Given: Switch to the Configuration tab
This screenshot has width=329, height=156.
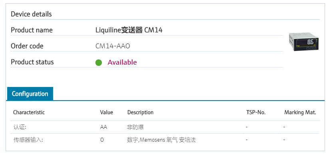Looking at the screenshot, I should [30, 94].
